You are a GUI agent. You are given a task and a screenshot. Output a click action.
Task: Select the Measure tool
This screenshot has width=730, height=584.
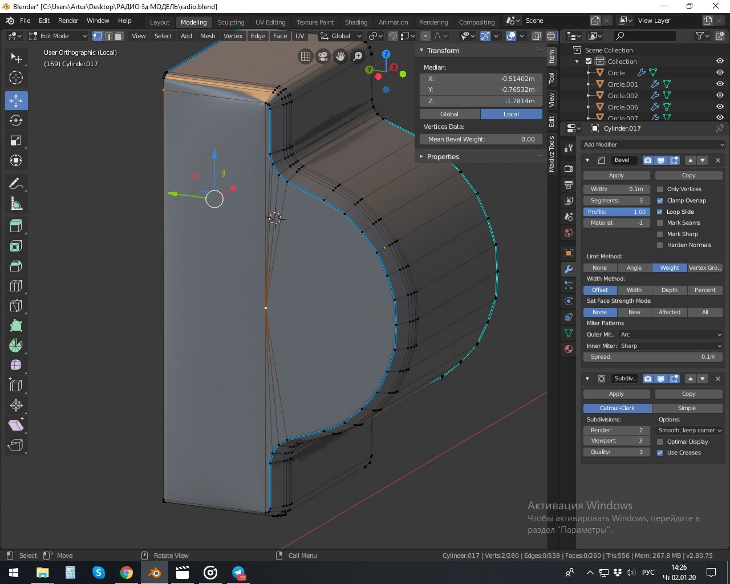[x=16, y=204]
